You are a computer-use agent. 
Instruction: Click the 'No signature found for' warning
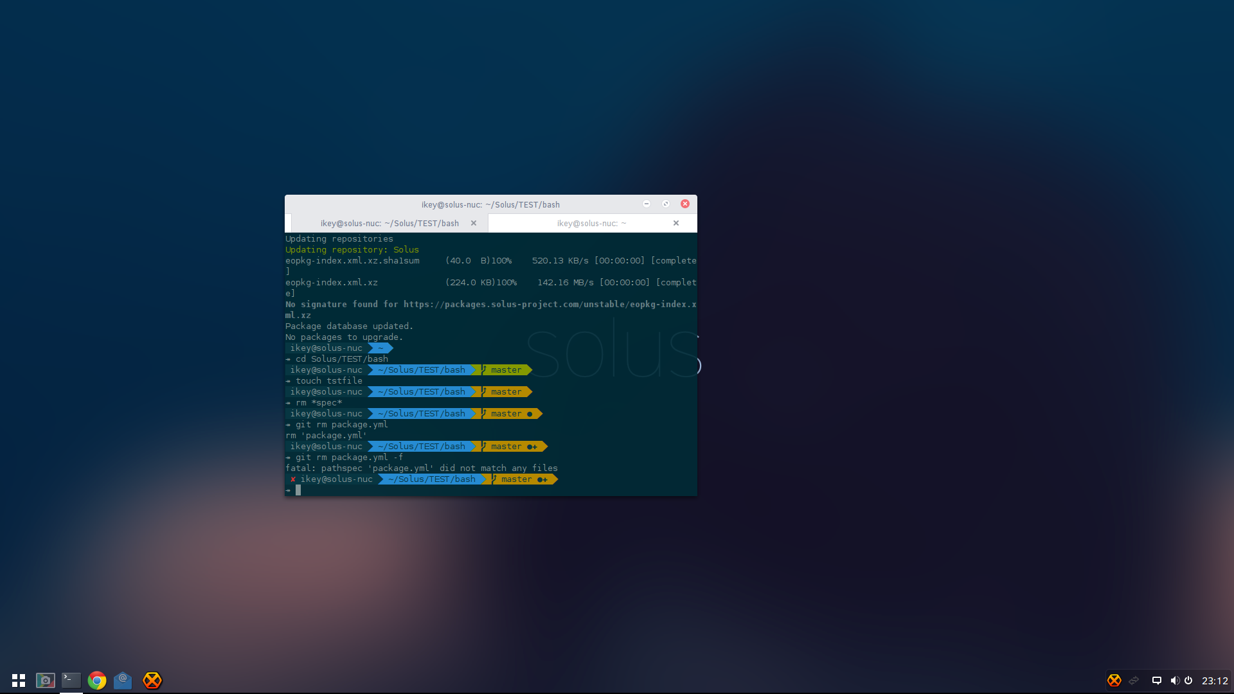click(491, 310)
